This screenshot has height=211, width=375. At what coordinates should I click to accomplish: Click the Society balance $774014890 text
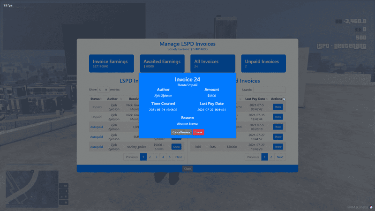pyautogui.click(x=187, y=49)
